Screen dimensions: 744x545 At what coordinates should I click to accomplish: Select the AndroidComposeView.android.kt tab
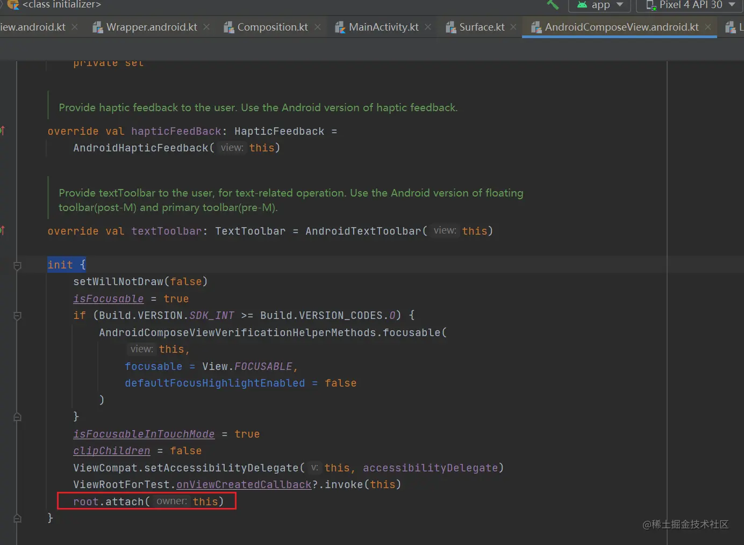tap(621, 27)
